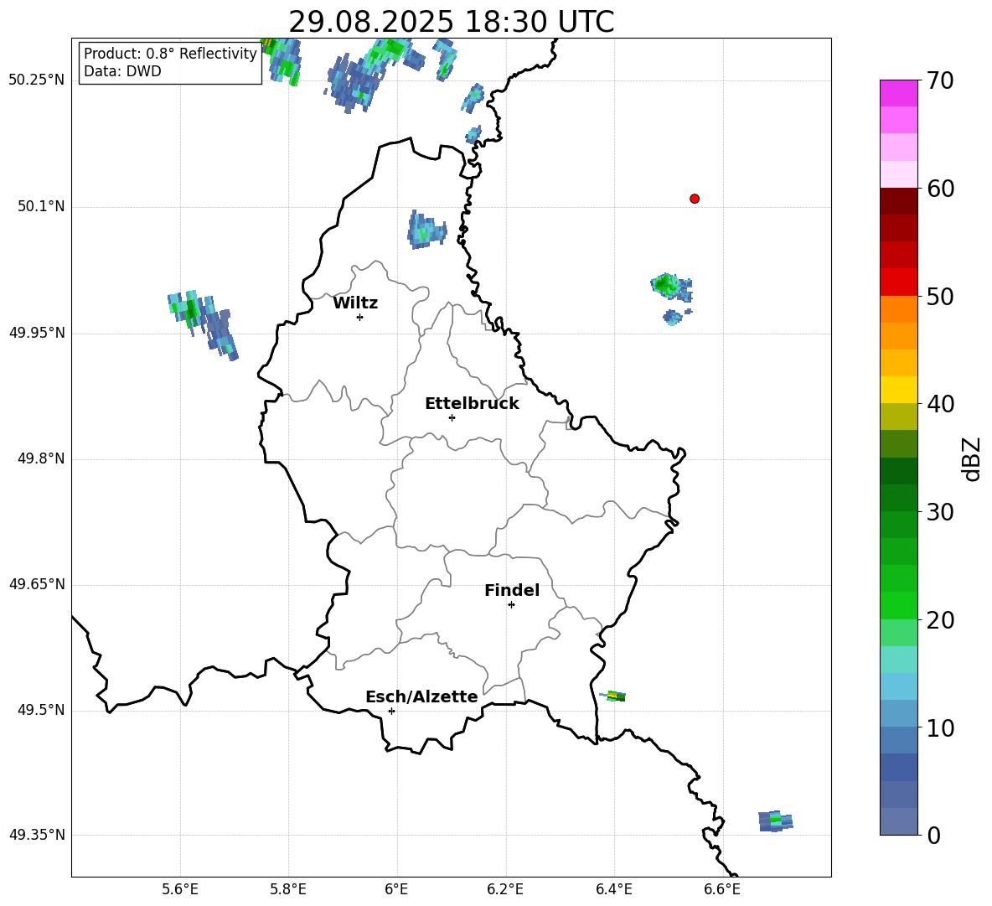
Task: Click the 49.95°N latitude label
Action: tap(37, 333)
